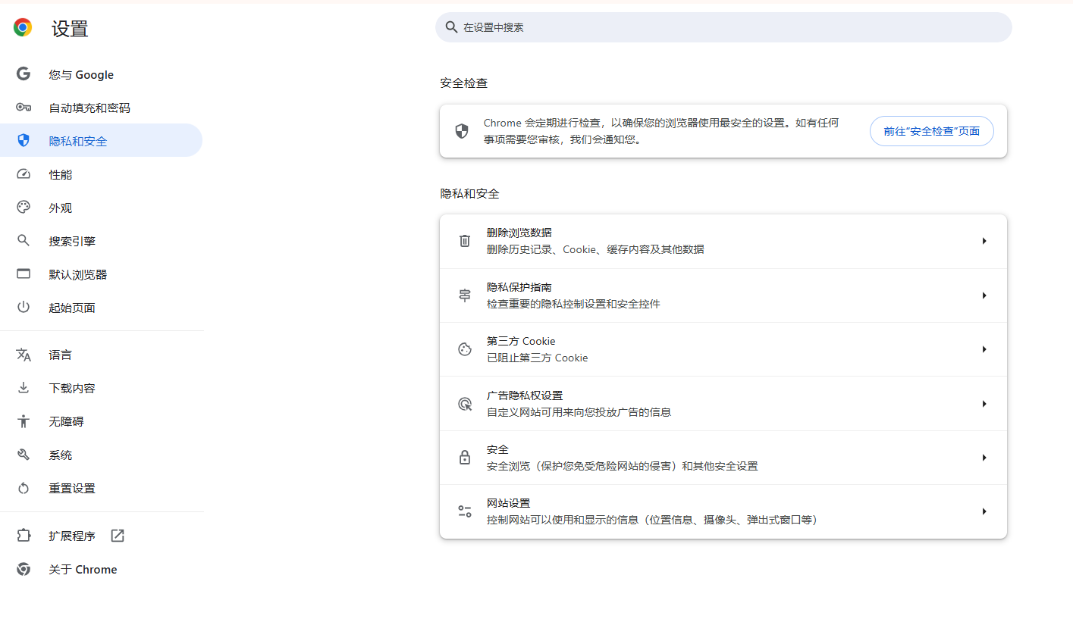
Task: Open 隐私保护指南 via its arrow
Action: click(984, 295)
